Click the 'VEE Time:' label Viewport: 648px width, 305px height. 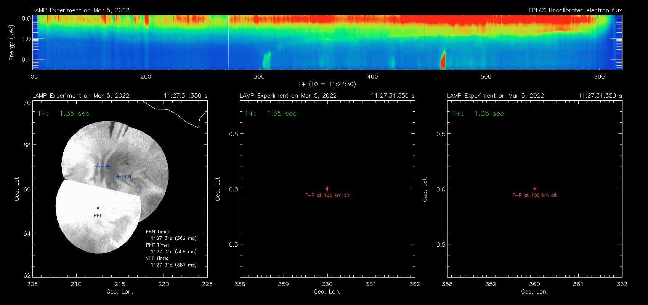click(157, 258)
